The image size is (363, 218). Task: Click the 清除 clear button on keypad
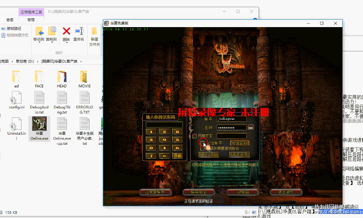coord(177,156)
